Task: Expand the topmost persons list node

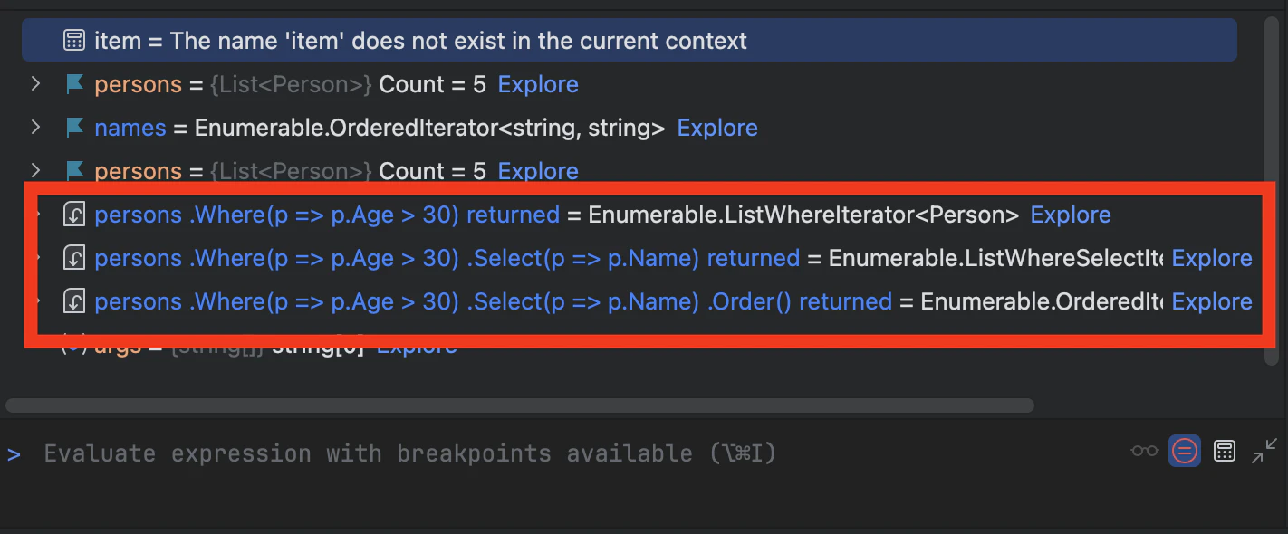Action: 36,84
